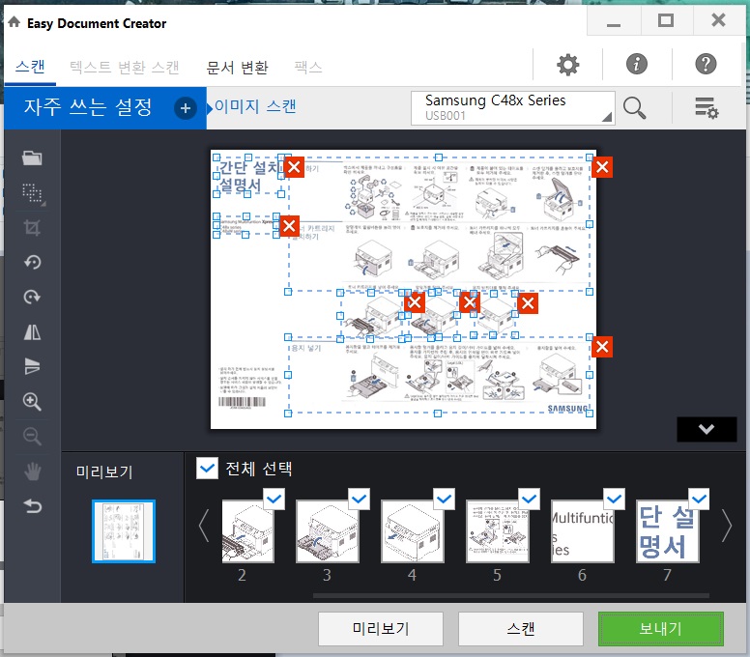This screenshot has height=657, width=750.
Task: Delete the first small printer region
Action: 415,302
